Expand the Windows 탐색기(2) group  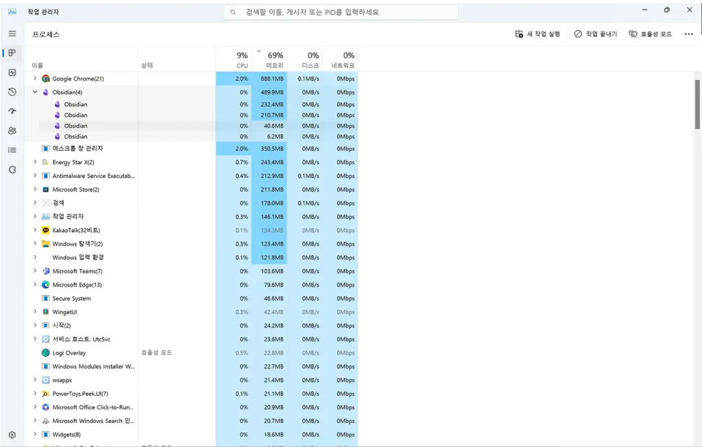point(35,244)
